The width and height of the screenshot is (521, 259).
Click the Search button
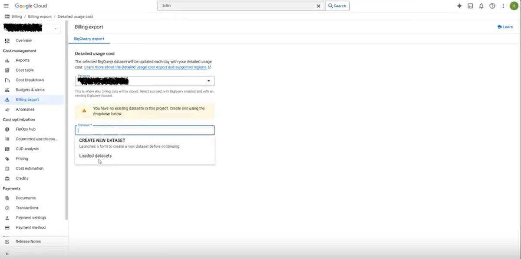(x=337, y=6)
